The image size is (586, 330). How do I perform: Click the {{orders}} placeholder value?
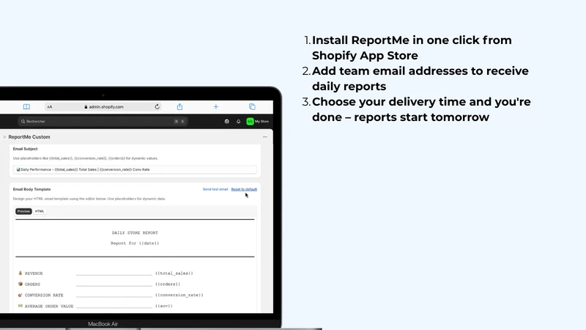coord(168,285)
